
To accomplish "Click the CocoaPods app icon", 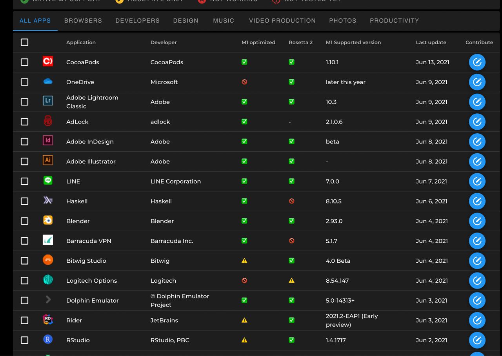I will click(48, 62).
